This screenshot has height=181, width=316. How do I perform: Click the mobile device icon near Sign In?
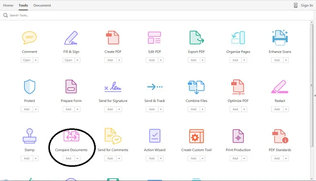tap(295, 5)
